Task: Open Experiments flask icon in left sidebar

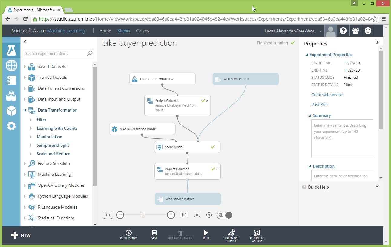Action: (x=11, y=50)
